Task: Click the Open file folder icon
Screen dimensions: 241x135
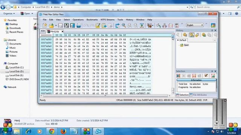Action: coord(51,25)
